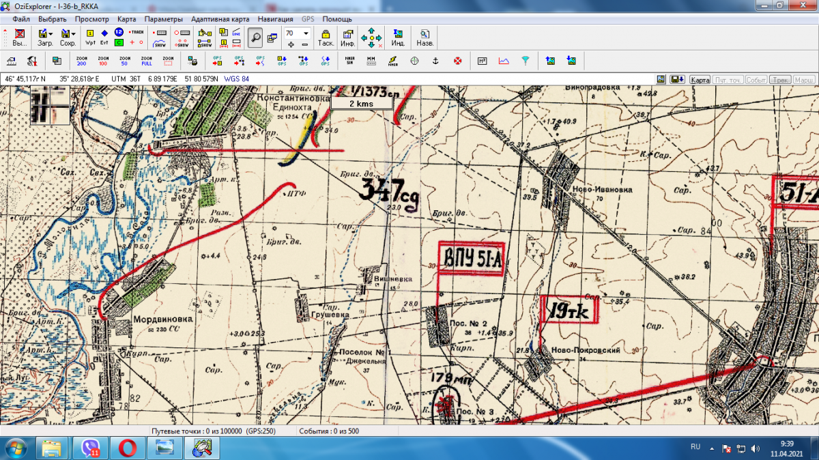This screenshot has height=460, width=819.
Task: Toggle the Трек layer button
Action: [779, 80]
